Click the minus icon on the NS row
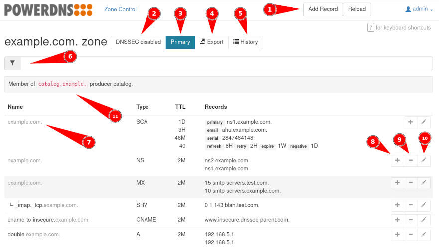 coord(411,160)
